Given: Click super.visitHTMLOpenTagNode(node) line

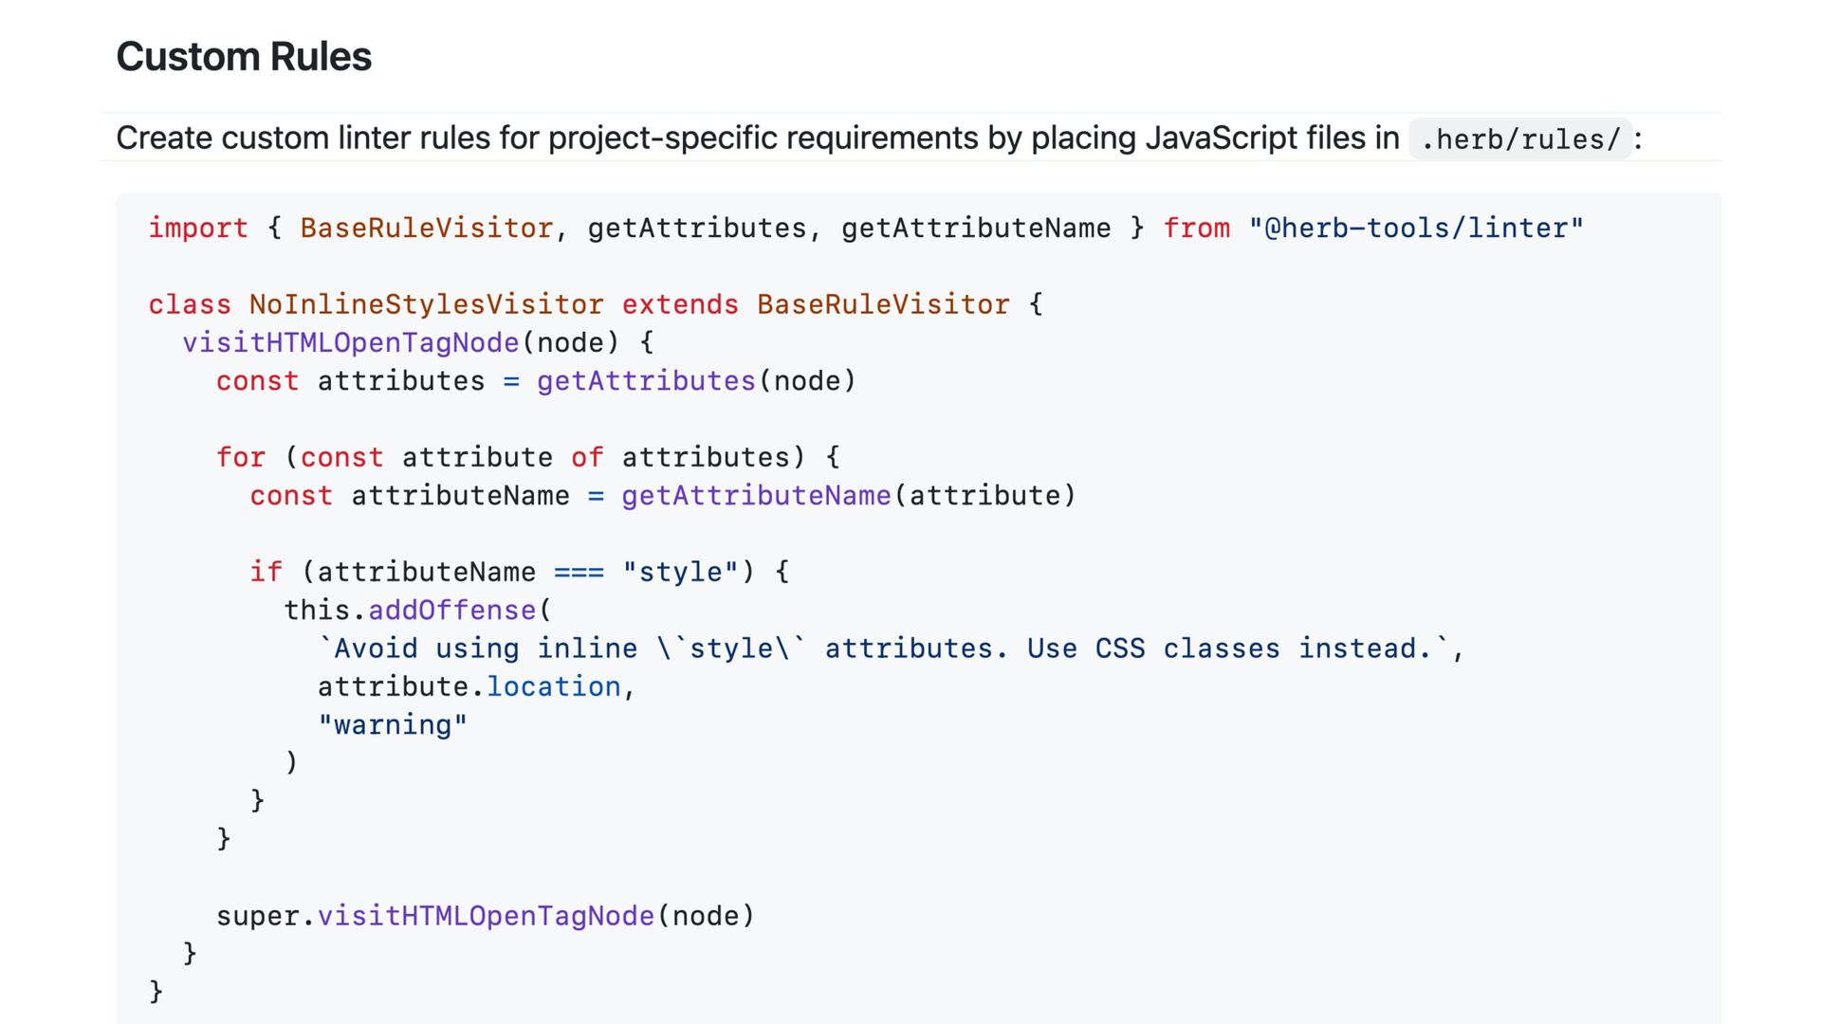Looking at the screenshot, I should [x=485, y=916].
